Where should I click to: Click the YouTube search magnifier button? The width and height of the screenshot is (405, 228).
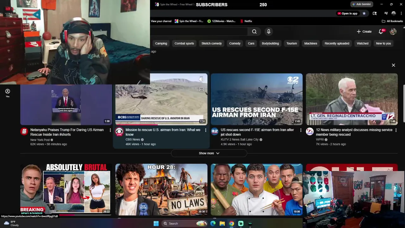pyautogui.click(x=254, y=31)
